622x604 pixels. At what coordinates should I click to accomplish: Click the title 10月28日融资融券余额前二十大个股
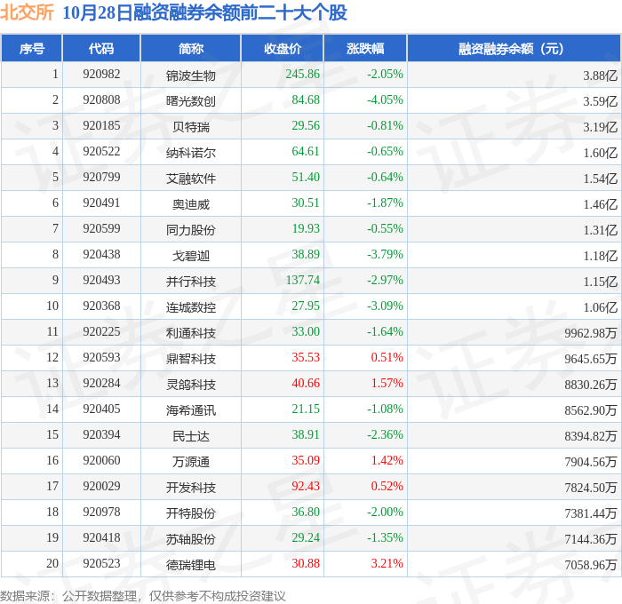click(x=204, y=12)
